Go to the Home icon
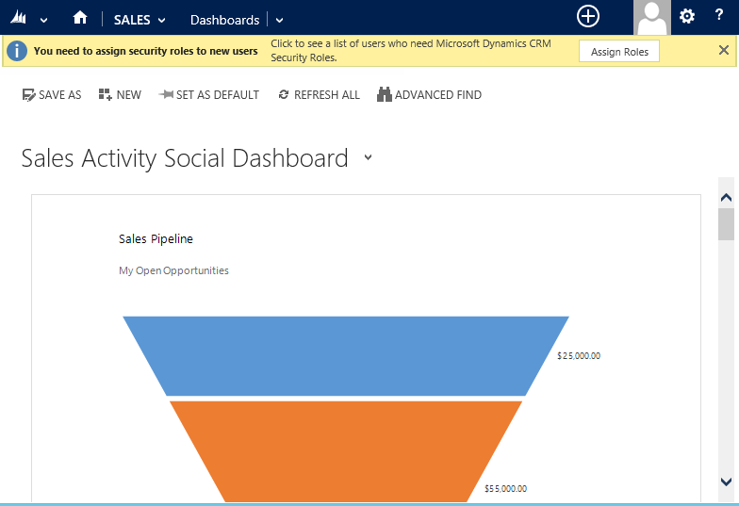This screenshot has width=739, height=506. (x=80, y=18)
